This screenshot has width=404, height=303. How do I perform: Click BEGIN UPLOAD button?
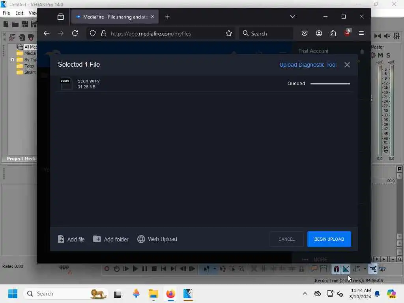329,239
